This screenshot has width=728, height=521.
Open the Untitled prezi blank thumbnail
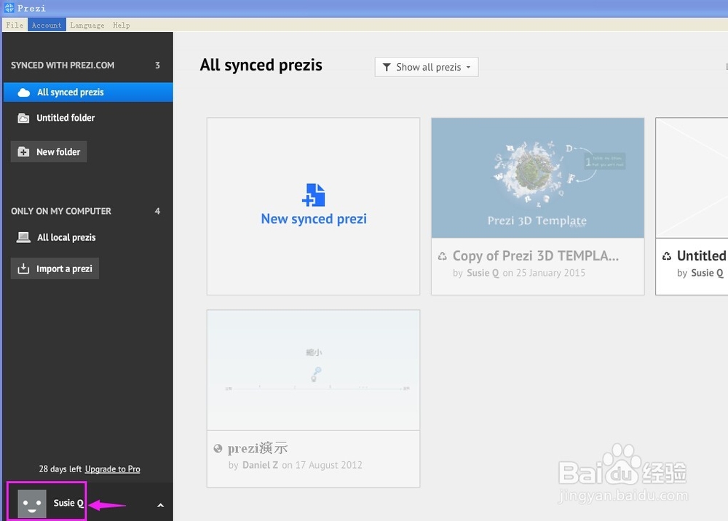click(x=692, y=178)
